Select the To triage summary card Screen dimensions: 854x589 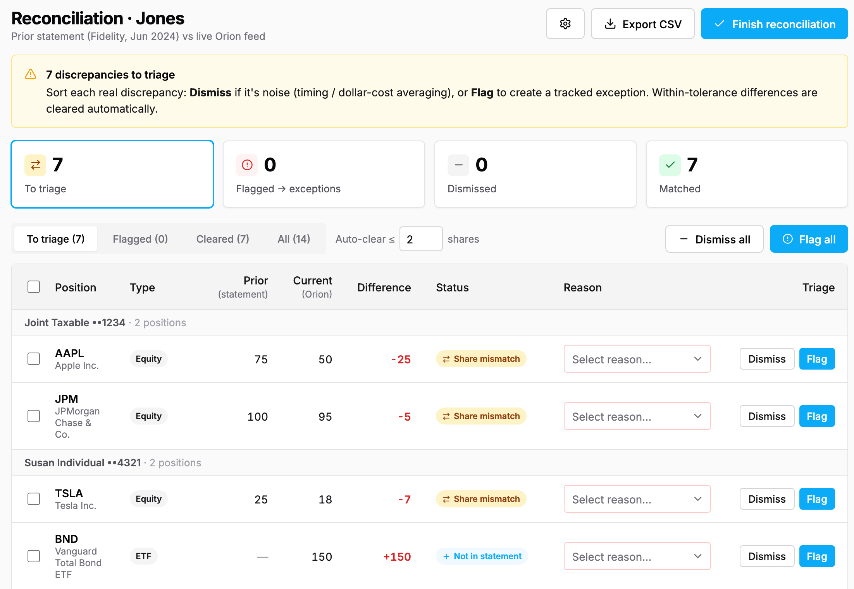click(x=112, y=174)
